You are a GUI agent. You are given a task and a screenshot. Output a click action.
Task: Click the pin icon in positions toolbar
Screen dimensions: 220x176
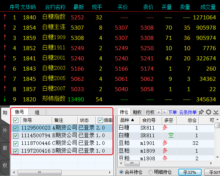point(201,112)
